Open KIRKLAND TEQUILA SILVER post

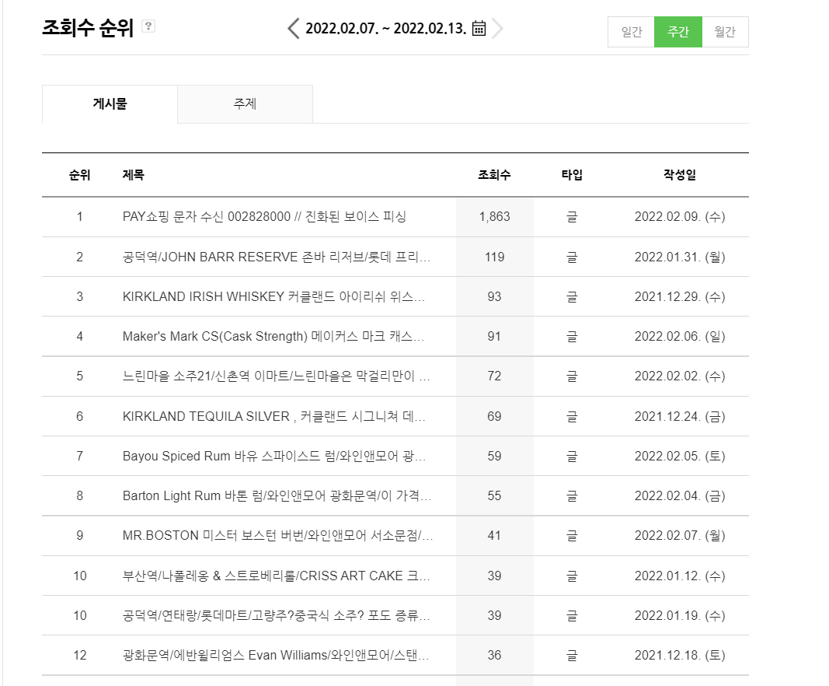[x=273, y=416]
